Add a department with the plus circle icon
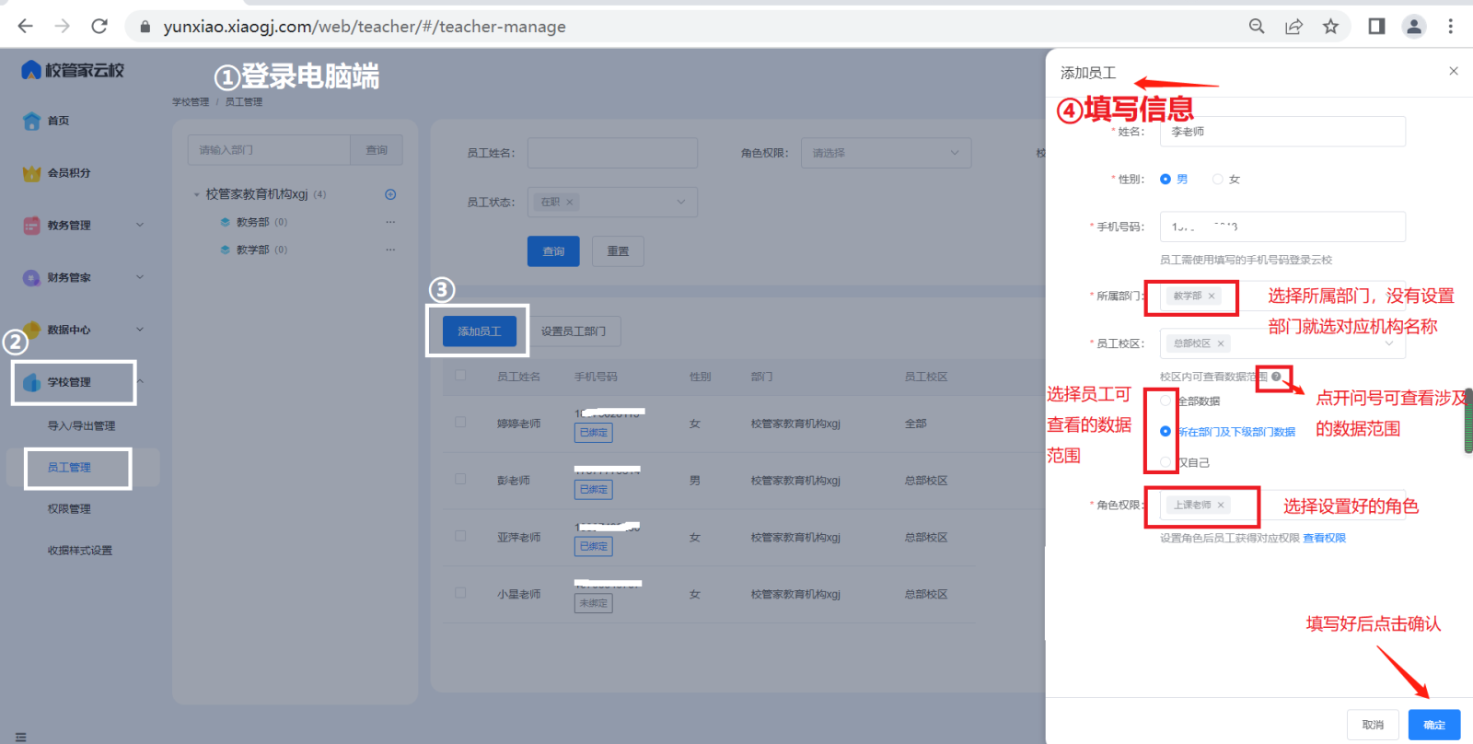The width and height of the screenshot is (1473, 744). (x=390, y=194)
